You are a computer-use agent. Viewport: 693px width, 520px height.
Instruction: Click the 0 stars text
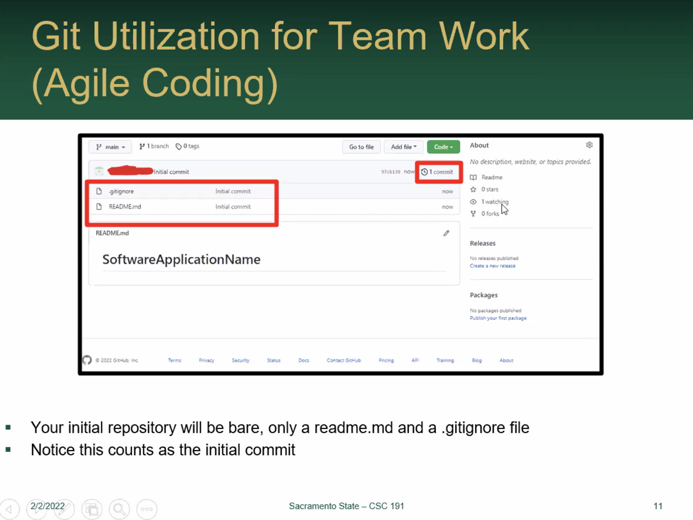(490, 190)
